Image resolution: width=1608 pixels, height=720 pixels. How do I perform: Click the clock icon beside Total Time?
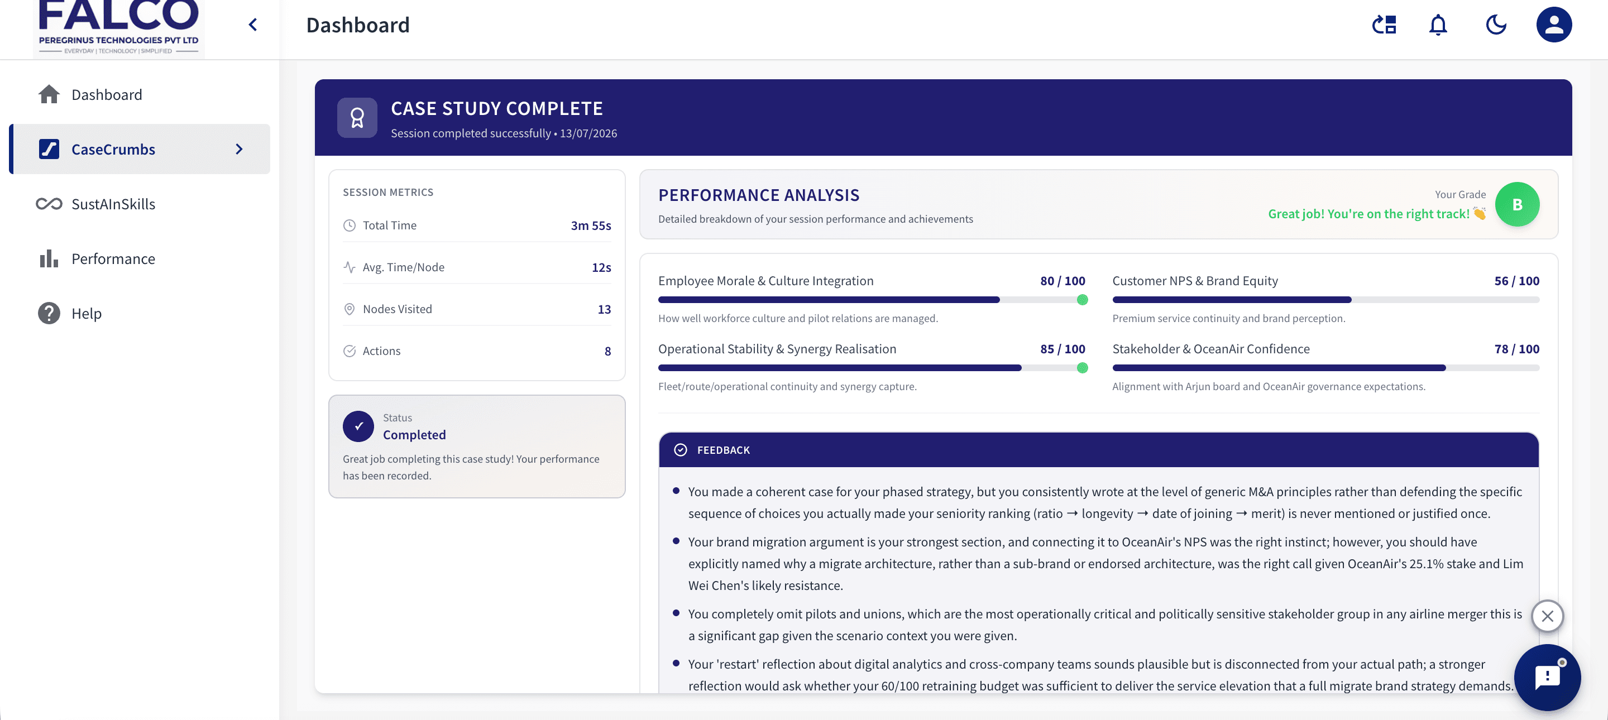tap(350, 225)
